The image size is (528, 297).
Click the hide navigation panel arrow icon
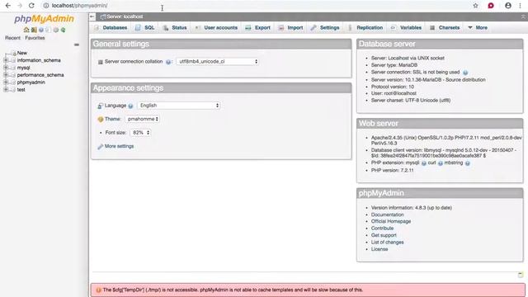[92, 16]
